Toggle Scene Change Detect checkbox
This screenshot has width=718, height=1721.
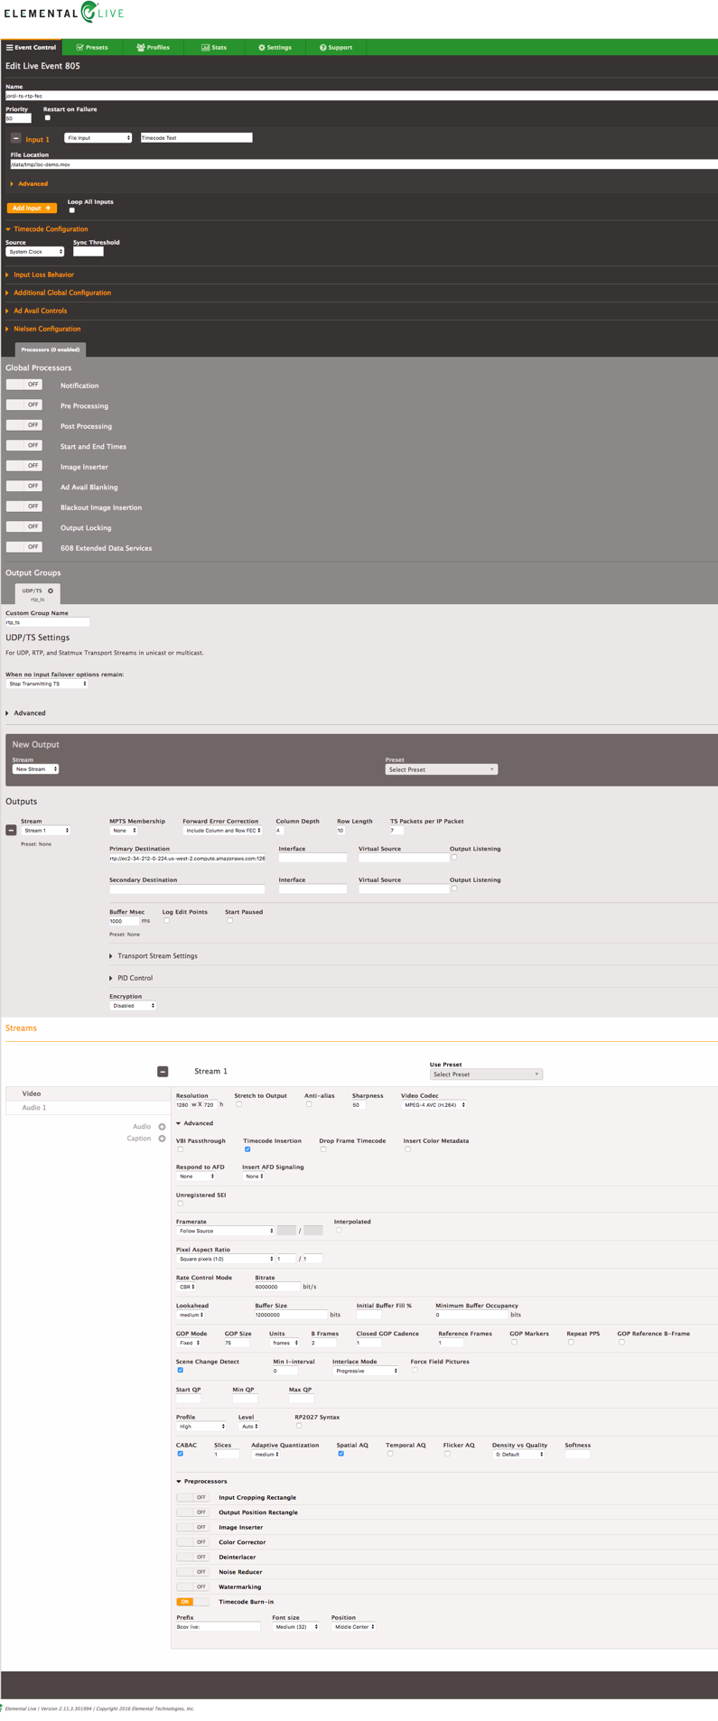(180, 1370)
